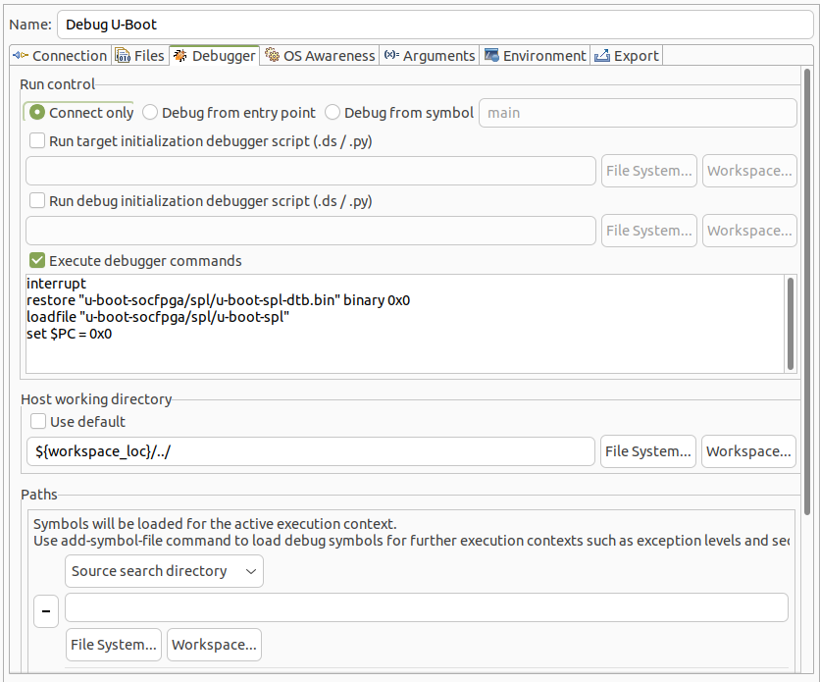The height and width of the screenshot is (682, 820).
Task: Click the Arguments tab icon
Action: point(391,56)
